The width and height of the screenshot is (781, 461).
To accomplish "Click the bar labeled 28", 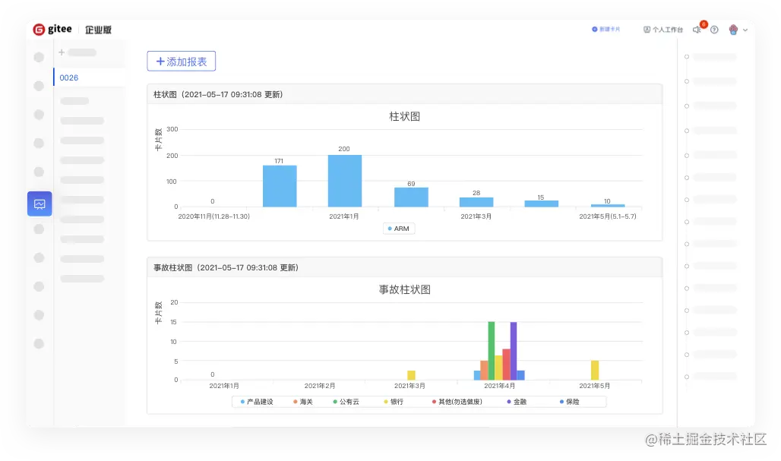I will click(476, 202).
